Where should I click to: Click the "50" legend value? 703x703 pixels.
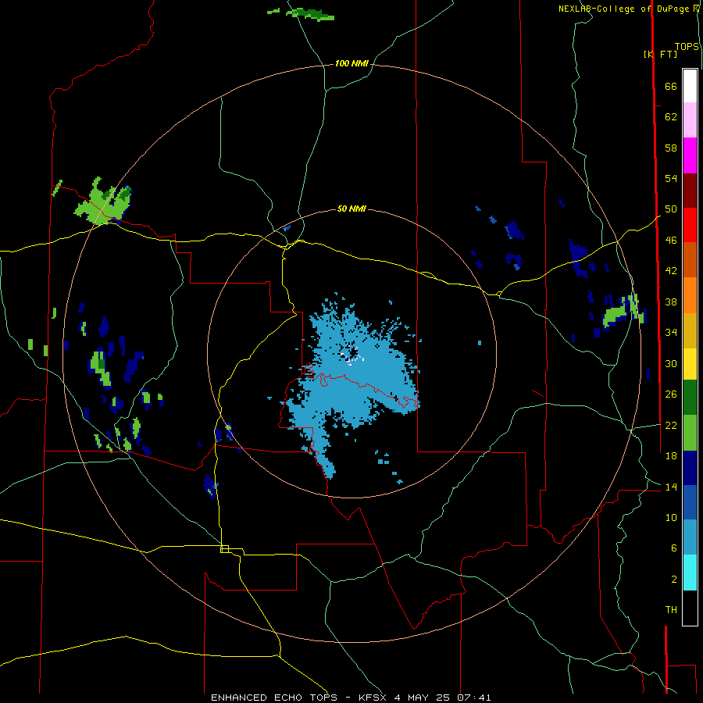tap(671, 209)
